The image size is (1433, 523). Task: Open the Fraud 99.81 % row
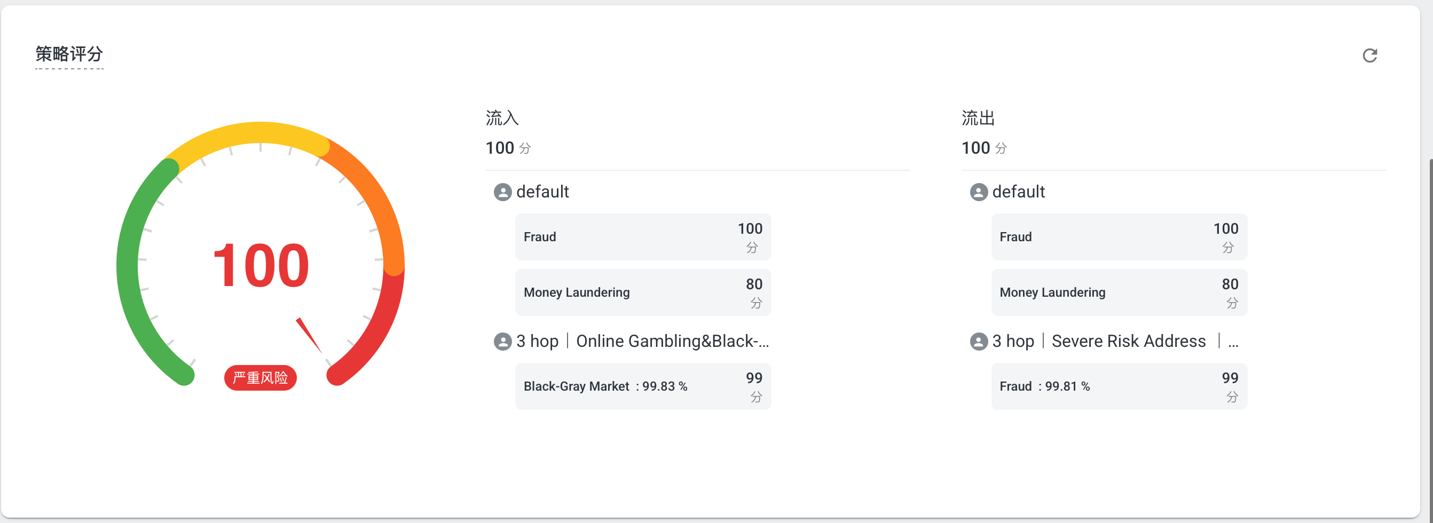[x=1119, y=386]
